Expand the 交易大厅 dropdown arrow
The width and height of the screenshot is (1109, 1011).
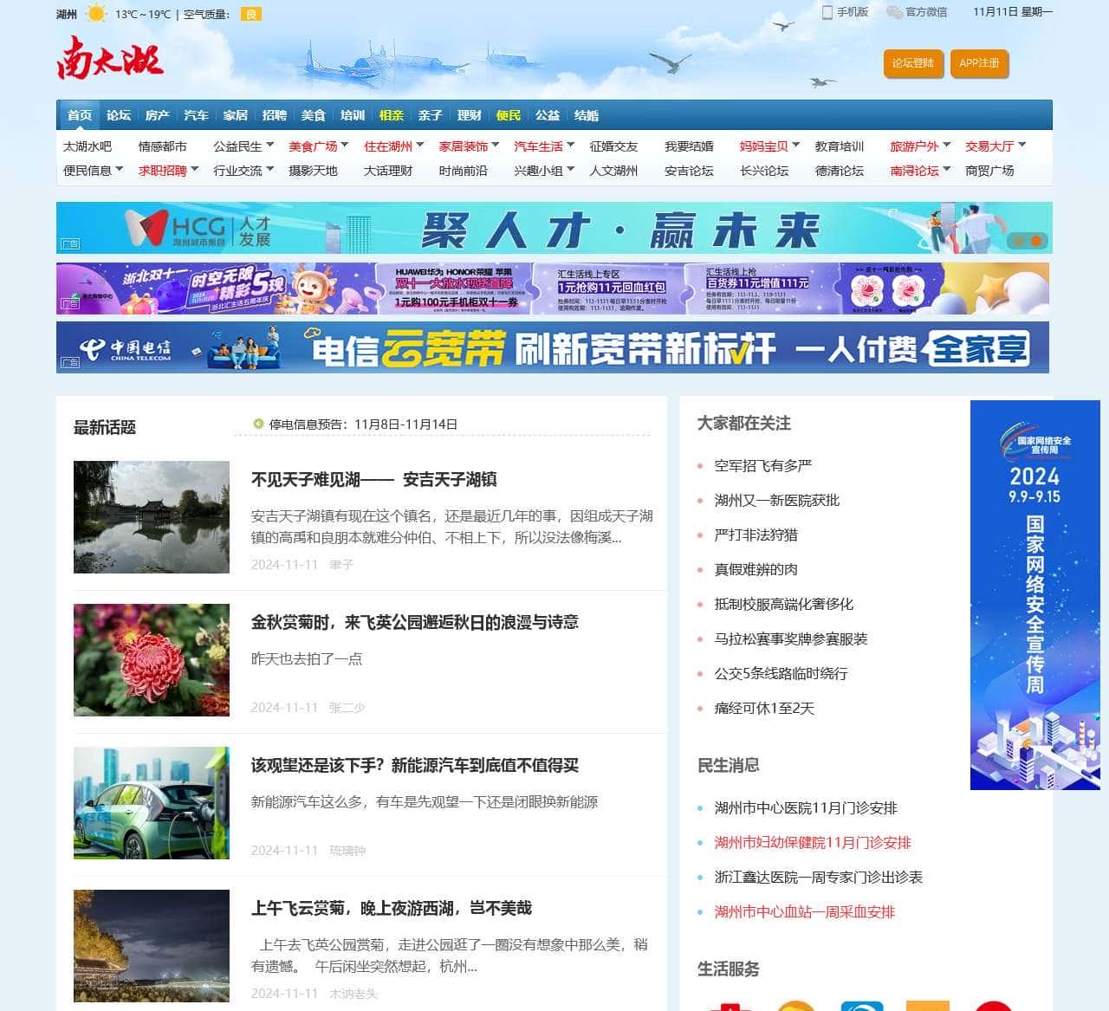point(1022,145)
